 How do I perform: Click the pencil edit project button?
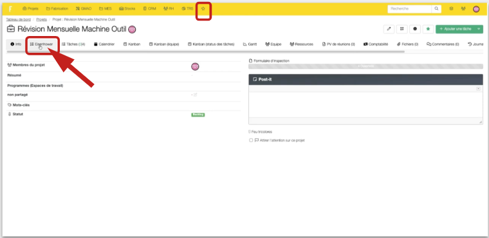click(x=389, y=29)
